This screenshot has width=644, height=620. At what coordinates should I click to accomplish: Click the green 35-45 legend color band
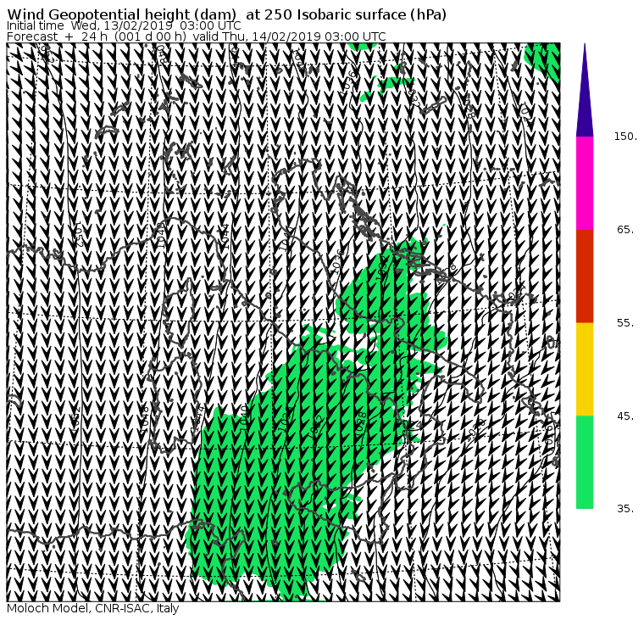pos(585,461)
